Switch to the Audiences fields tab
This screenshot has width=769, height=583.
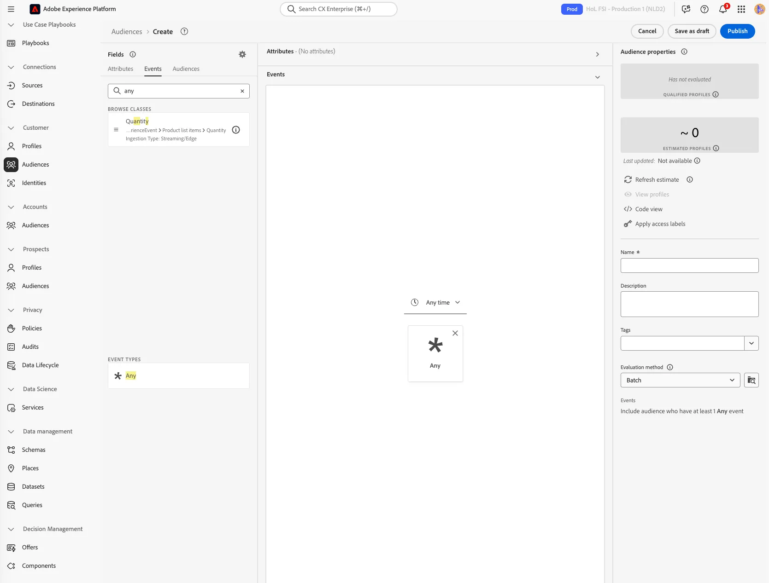click(186, 69)
